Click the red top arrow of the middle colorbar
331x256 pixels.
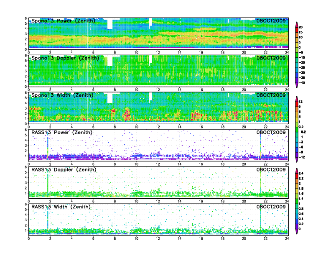(x=297, y=99)
